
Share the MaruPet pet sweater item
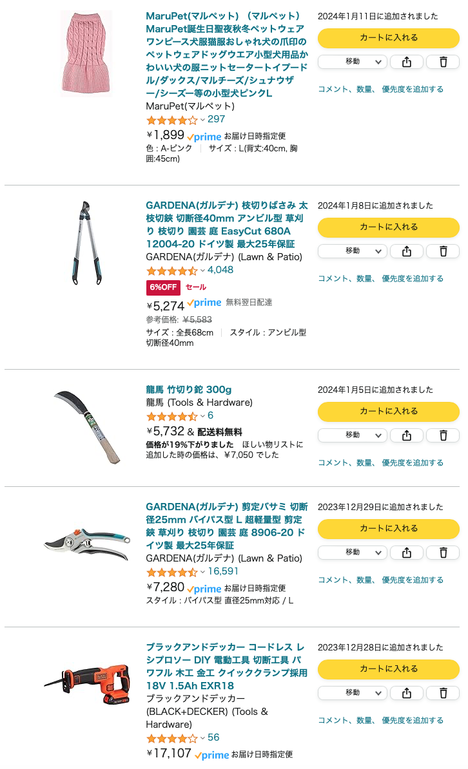tap(407, 62)
